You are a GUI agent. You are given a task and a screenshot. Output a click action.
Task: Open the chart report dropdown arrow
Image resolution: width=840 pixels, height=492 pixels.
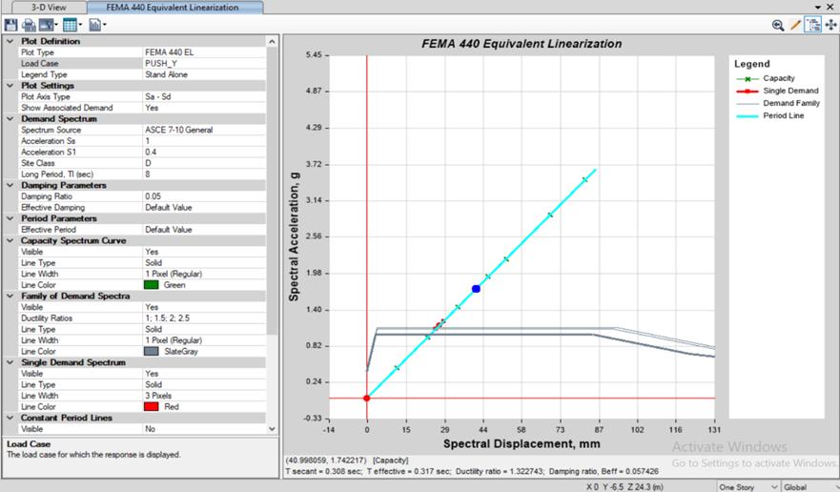point(105,25)
